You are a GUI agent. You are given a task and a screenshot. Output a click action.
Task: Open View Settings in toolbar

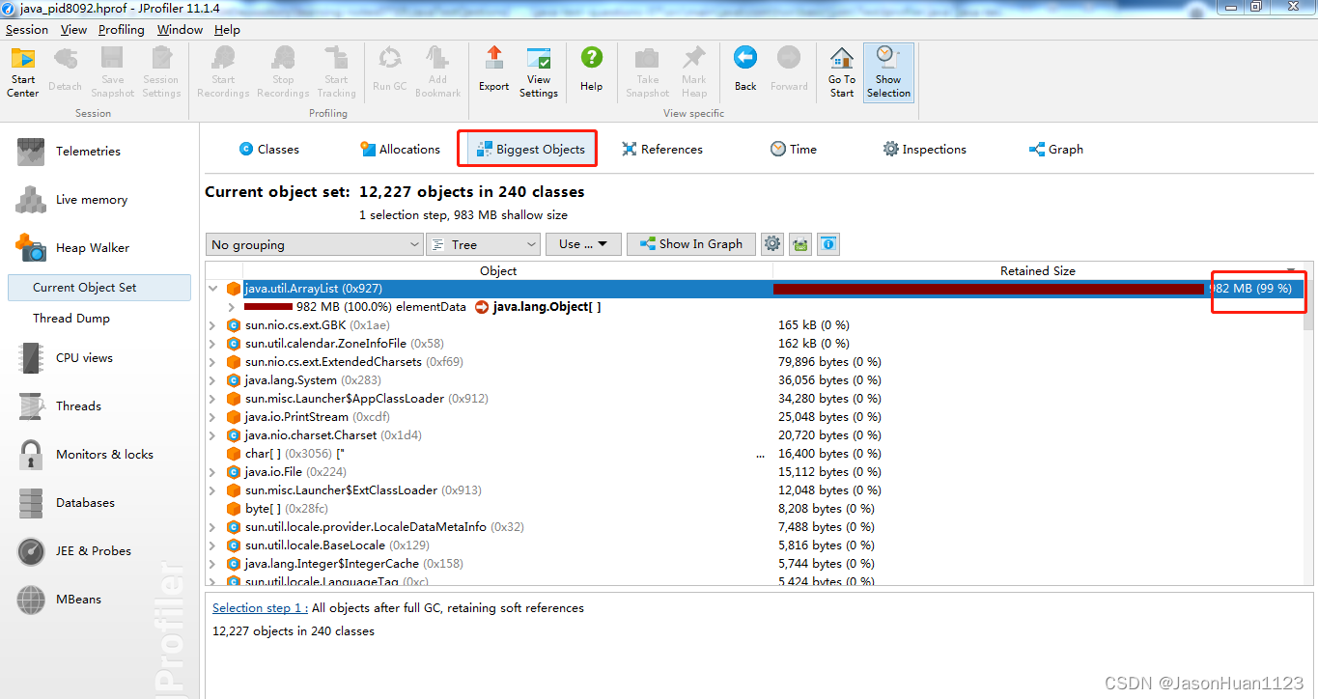click(x=539, y=72)
